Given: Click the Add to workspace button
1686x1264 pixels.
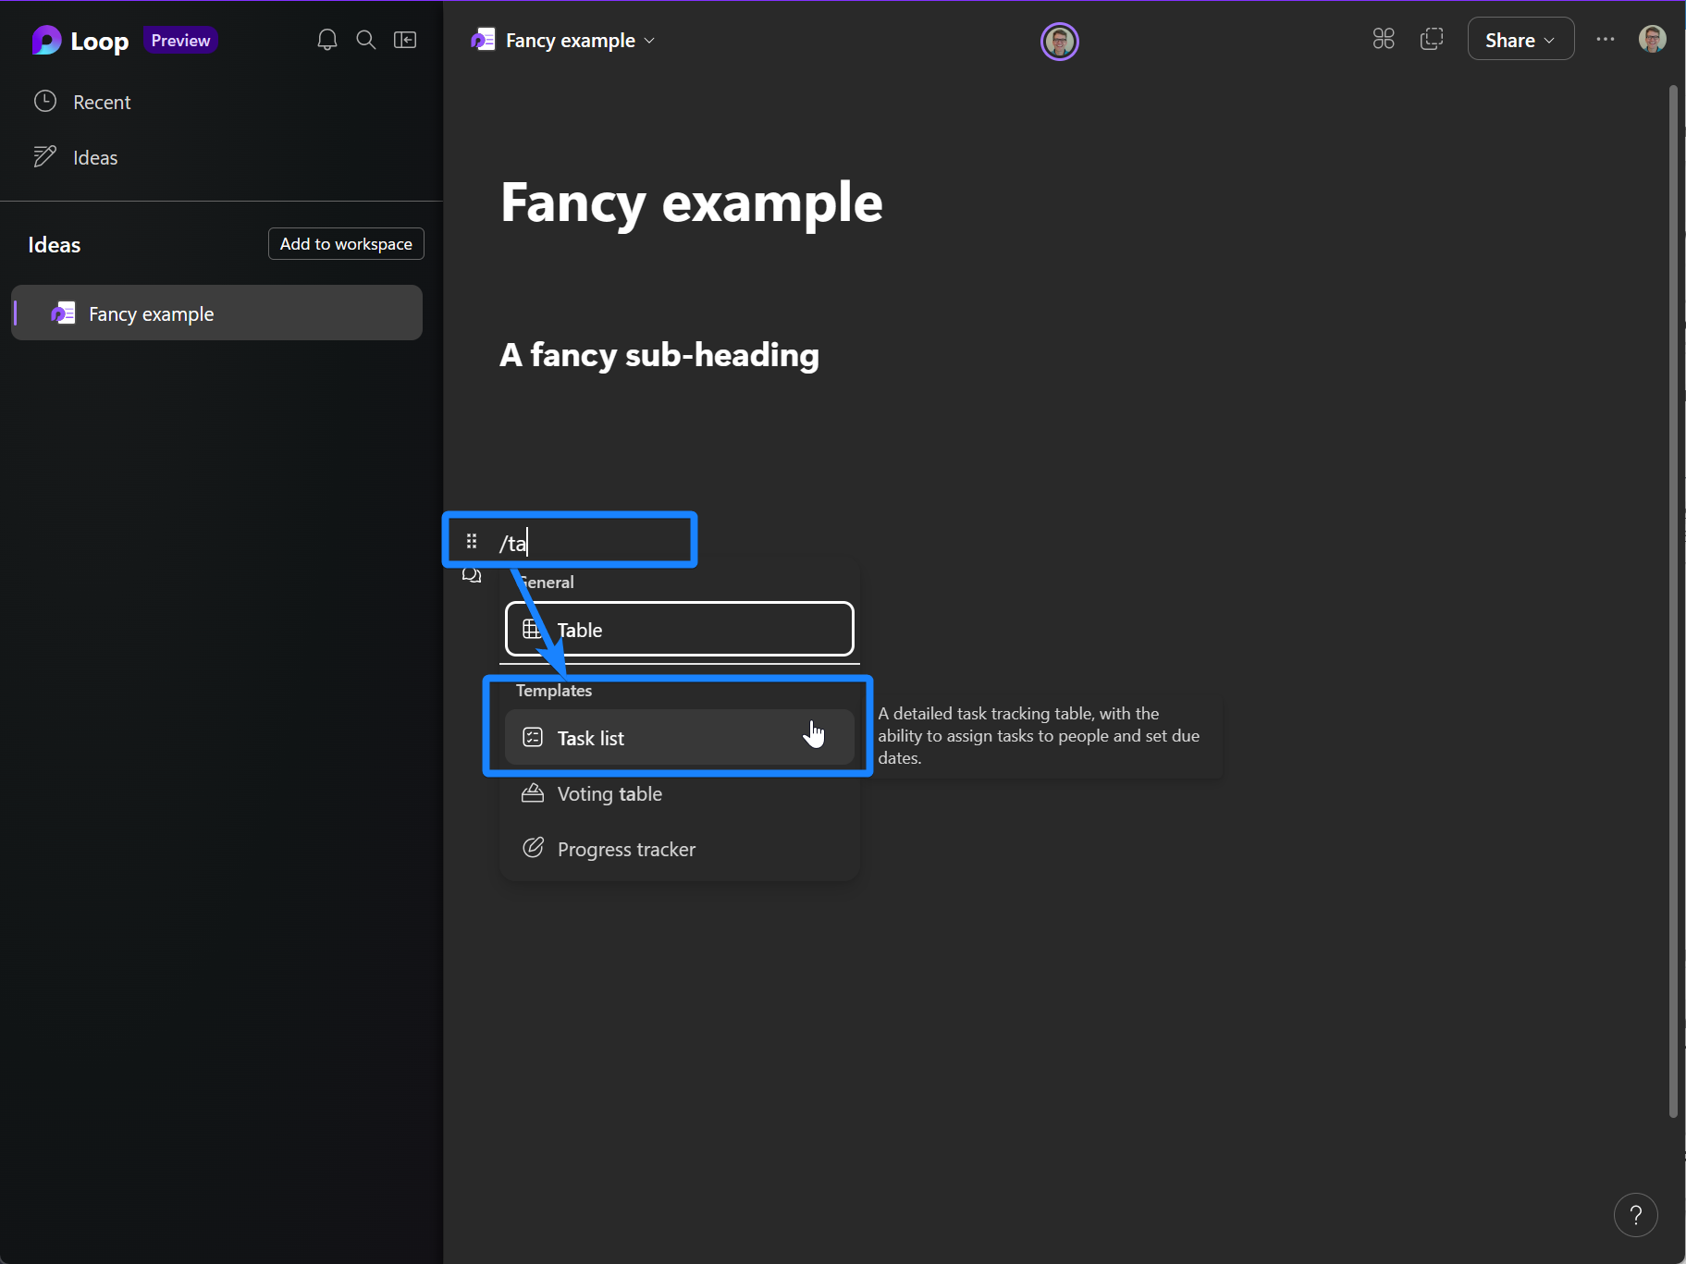Looking at the screenshot, I should tap(345, 243).
